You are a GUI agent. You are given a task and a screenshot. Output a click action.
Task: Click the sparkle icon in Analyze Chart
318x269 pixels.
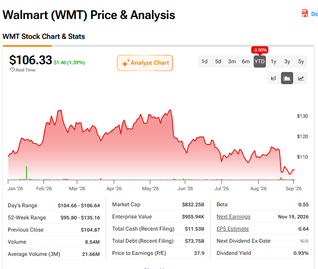(x=126, y=63)
